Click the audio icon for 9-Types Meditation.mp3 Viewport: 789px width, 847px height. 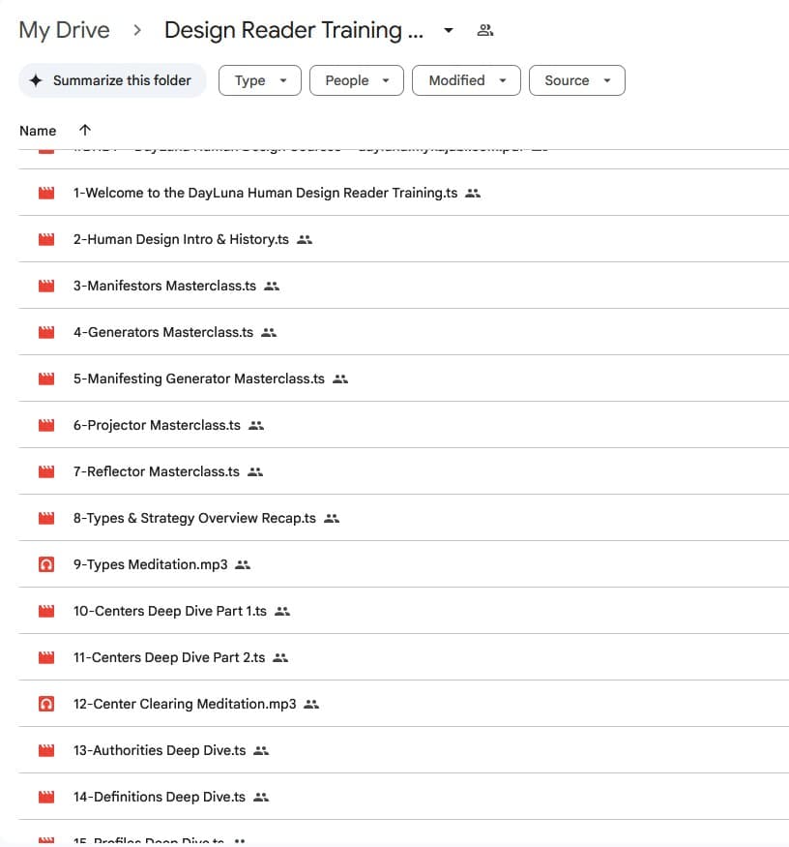pos(45,565)
